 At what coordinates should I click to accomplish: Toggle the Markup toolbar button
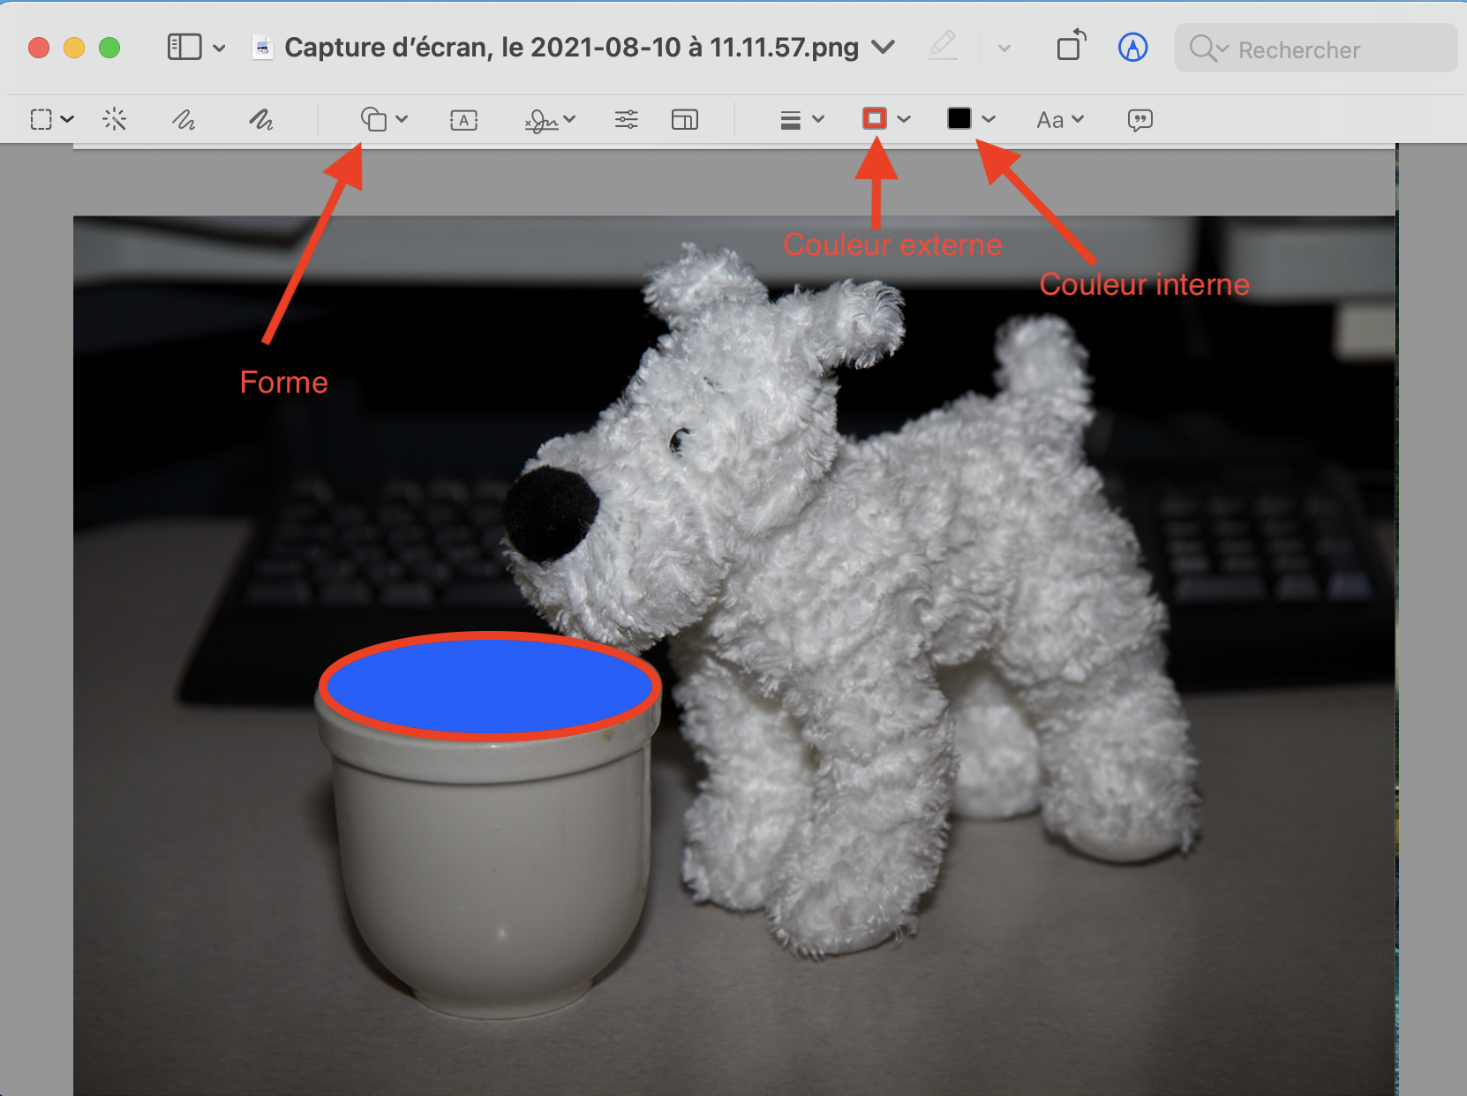(1132, 47)
